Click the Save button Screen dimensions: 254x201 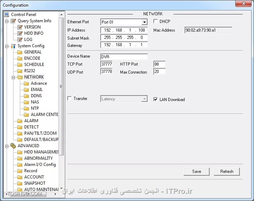pyautogui.click(x=196, y=171)
